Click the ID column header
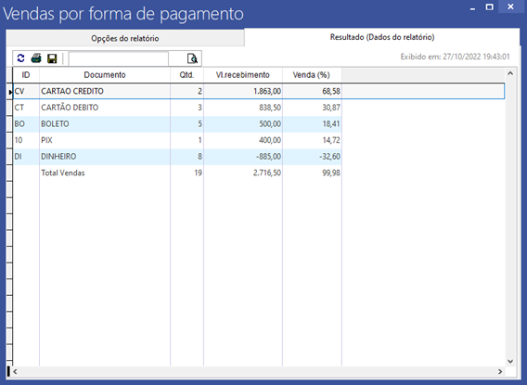527x385 pixels. pos(26,75)
